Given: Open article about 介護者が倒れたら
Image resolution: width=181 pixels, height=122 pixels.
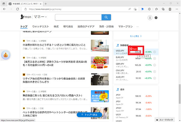Looking at the screenshot, I should (x=54, y=45).
